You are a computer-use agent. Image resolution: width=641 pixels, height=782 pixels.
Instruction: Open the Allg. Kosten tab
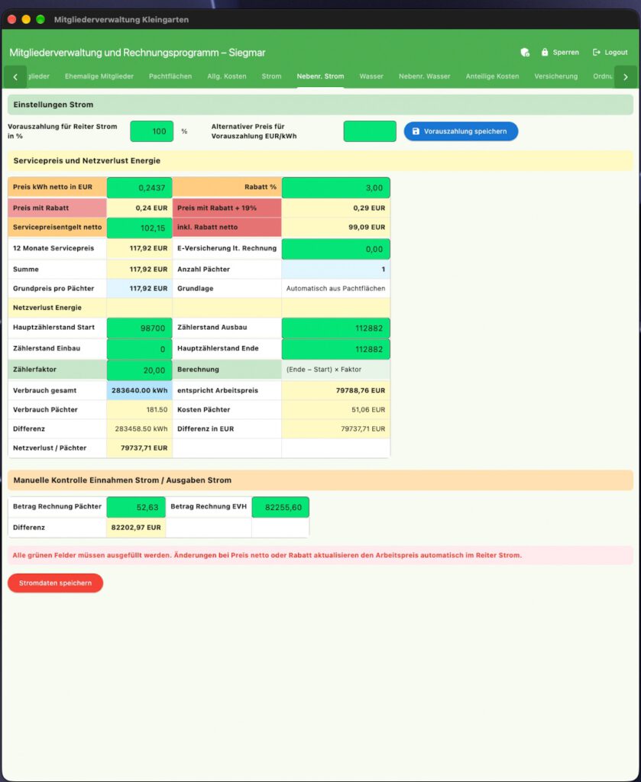click(227, 76)
